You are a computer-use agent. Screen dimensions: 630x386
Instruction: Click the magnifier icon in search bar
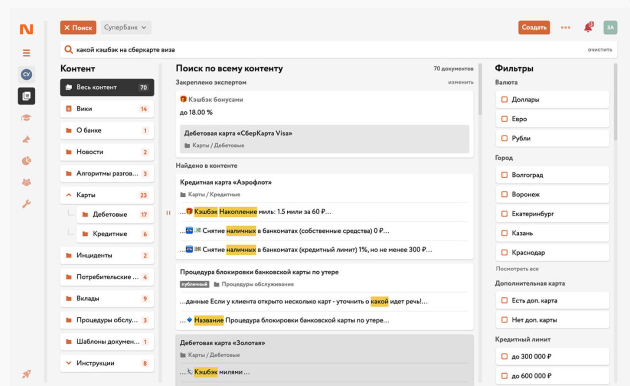click(x=69, y=50)
